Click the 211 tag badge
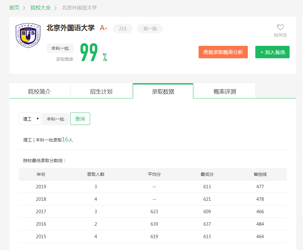The height and width of the screenshot is (250, 303). 123,29
